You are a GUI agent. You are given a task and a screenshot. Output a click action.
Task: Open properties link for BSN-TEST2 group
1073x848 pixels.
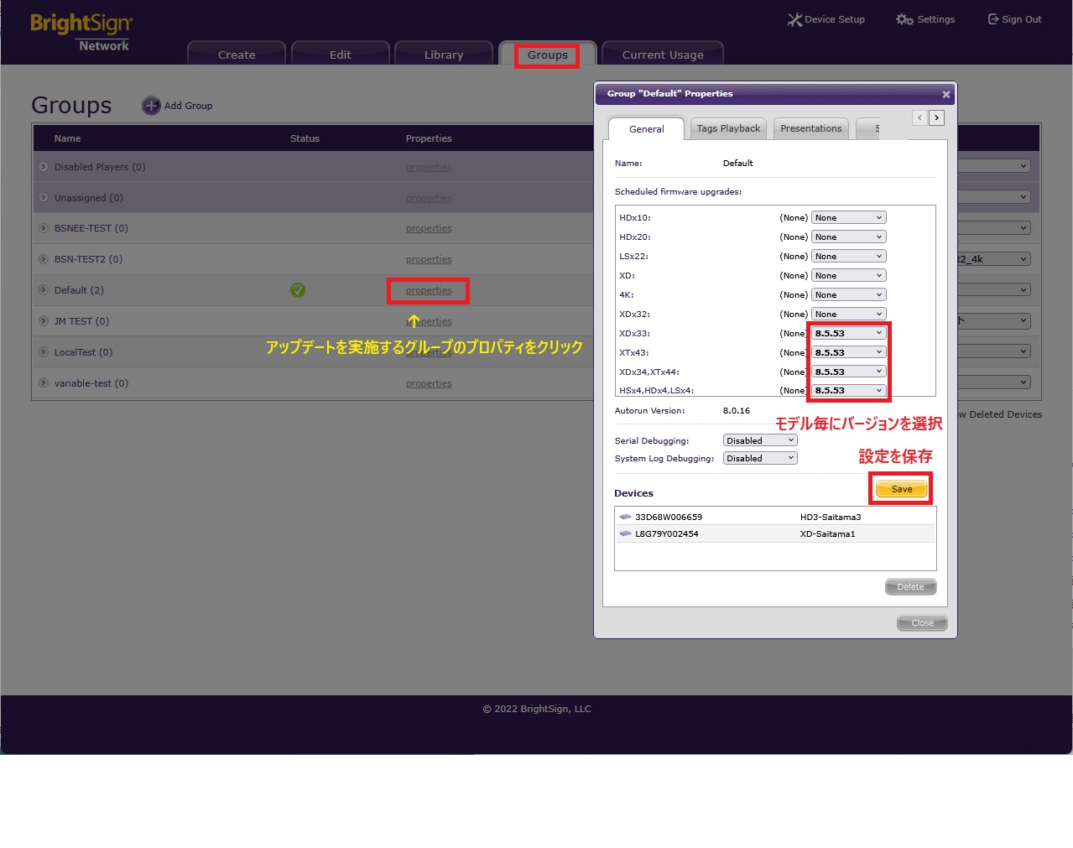[x=429, y=260]
